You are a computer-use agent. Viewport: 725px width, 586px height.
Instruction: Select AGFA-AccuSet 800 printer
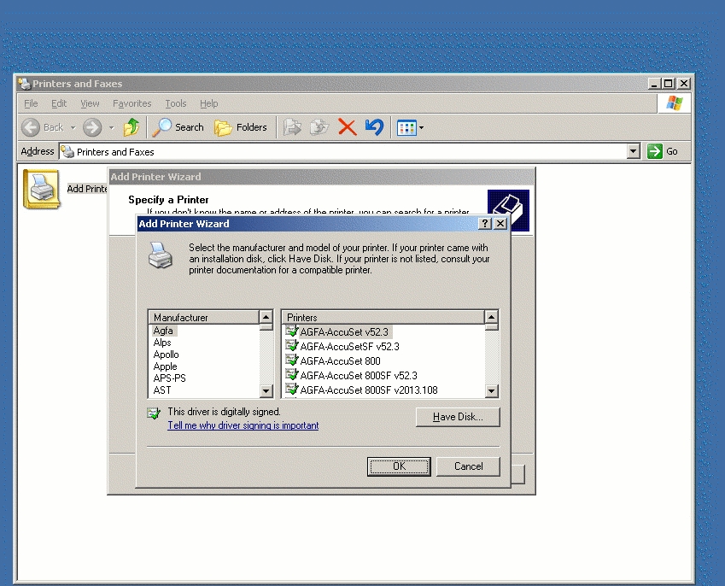tap(340, 361)
